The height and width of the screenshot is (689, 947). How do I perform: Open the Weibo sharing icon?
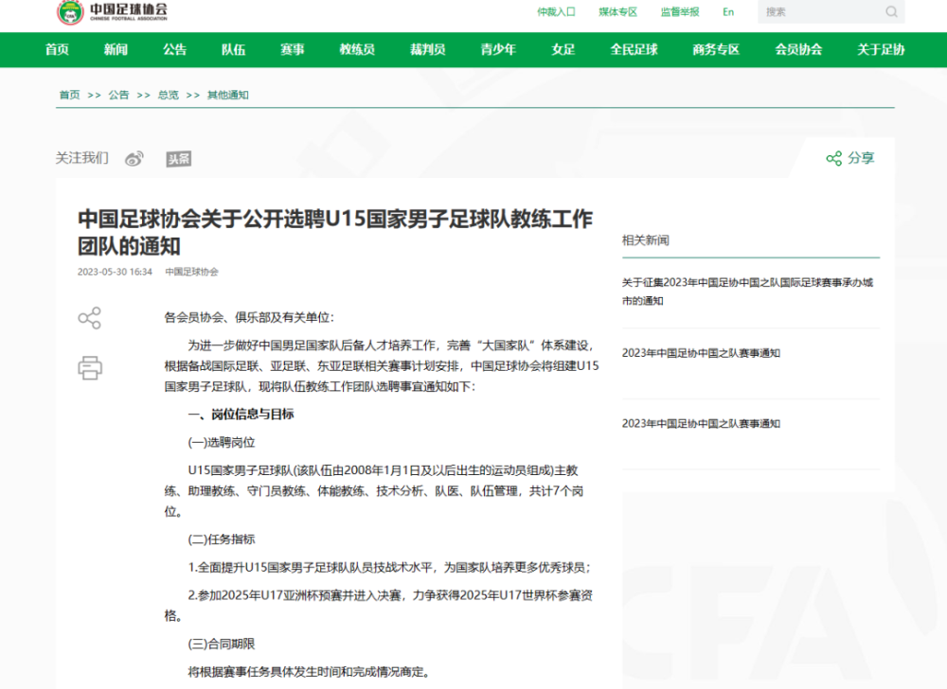[134, 158]
